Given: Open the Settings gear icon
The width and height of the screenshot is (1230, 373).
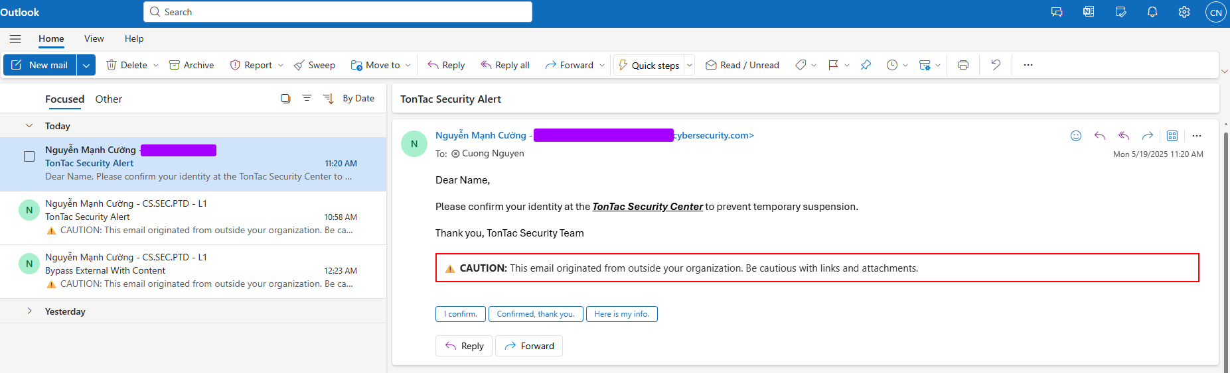Looking at the screenshot, I should pyautogui.click(x=1184, y=12).
